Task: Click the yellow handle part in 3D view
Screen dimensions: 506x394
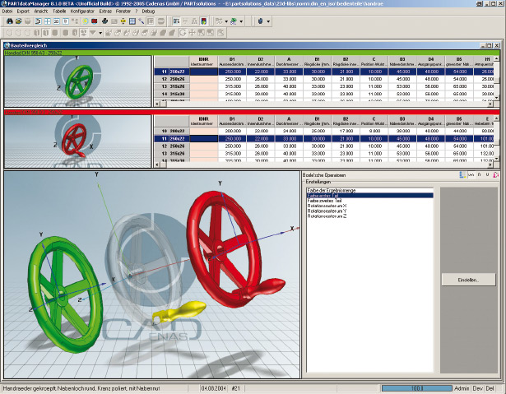Action: pos(179,312)
